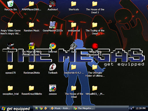The image size is (148, 111).
Task: Open the Music - Robi... taskbar window
Action: click(60, 108)
